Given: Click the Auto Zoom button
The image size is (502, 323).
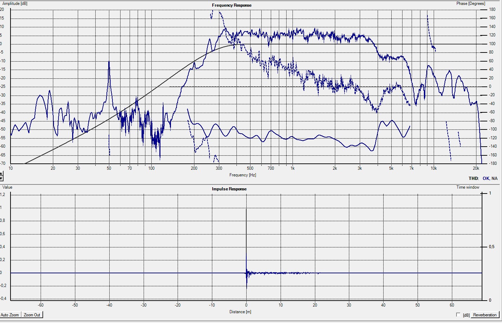Looking at the screenshot, I should 10,315.
